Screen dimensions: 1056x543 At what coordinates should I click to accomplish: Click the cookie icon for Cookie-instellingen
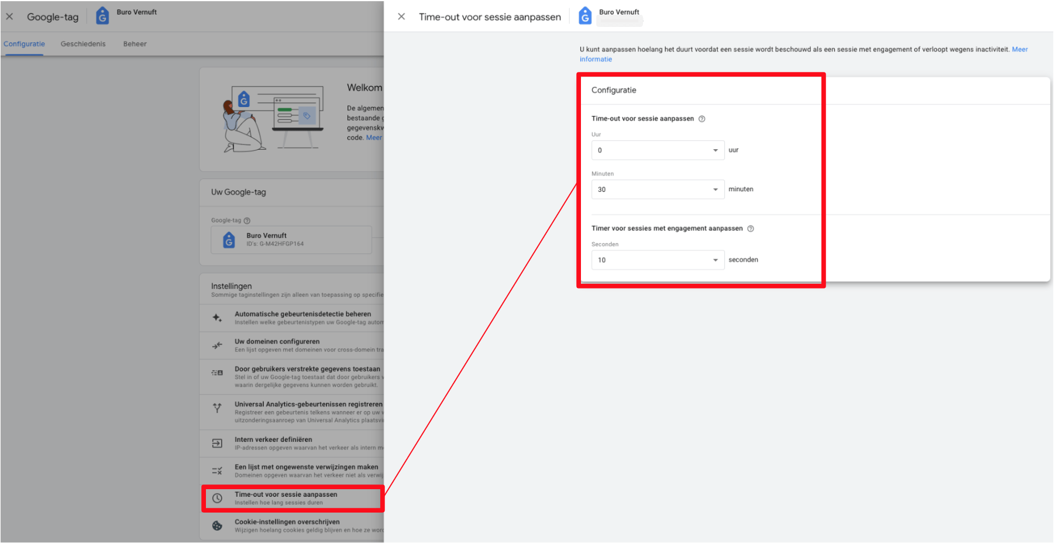(x=217, y=525)
